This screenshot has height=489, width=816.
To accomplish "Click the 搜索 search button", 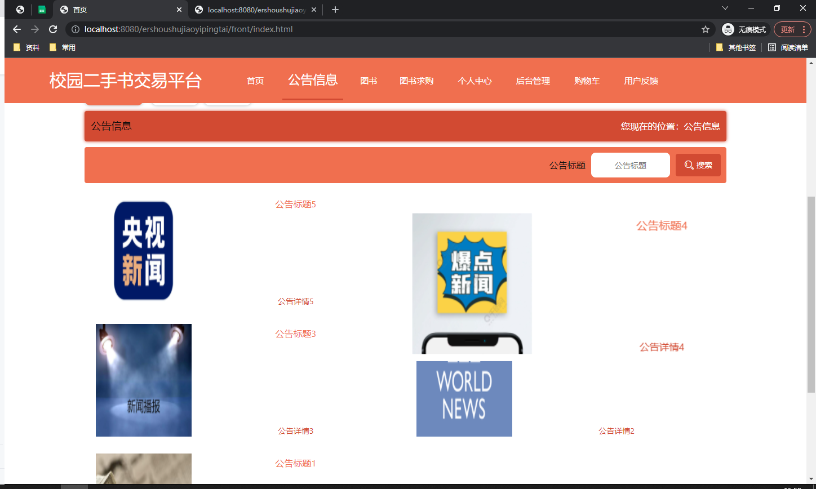I will (x=698, y=165).
